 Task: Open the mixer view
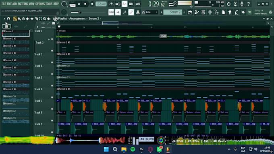point(210,12)
